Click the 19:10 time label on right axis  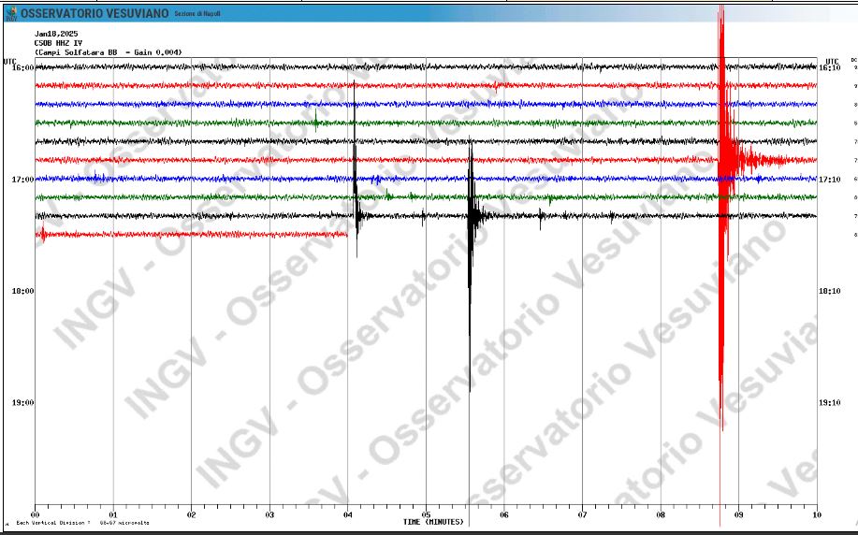pyautogui.click(x=830, y=403)
